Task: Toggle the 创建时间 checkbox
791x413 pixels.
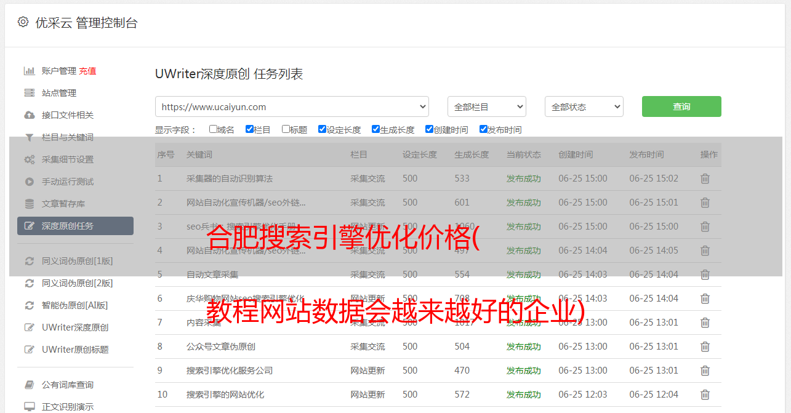Action: coord(429,129)
